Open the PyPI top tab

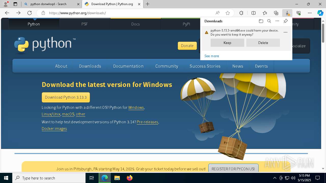(x=186, y=24)
